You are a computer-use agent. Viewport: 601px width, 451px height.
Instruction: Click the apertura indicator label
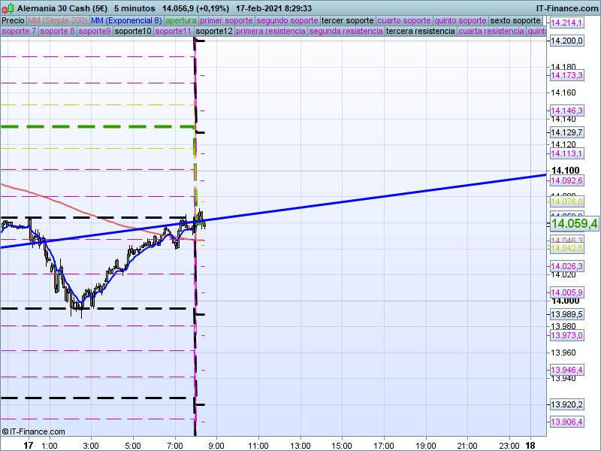click(181, 20)
